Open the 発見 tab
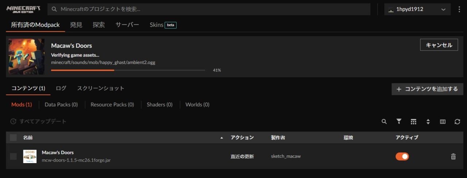Image resolution: width=467 pixels, height=178 pixels. point(76,25)
